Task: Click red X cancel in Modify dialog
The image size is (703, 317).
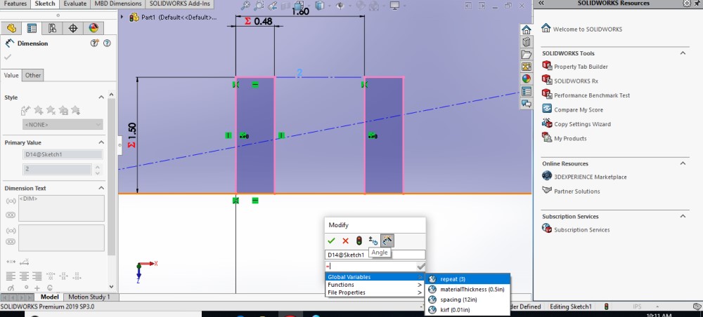Action: tap(345, 241)
